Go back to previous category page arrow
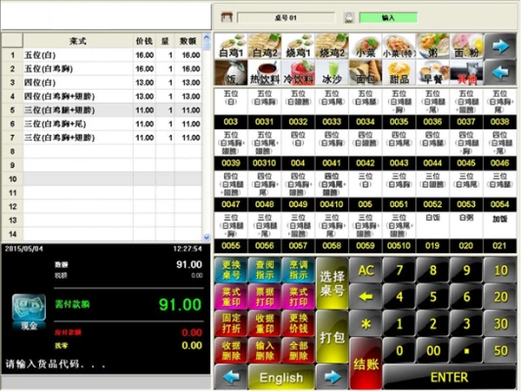This screenshot has width=521, height=391. (x=500, y=72)
